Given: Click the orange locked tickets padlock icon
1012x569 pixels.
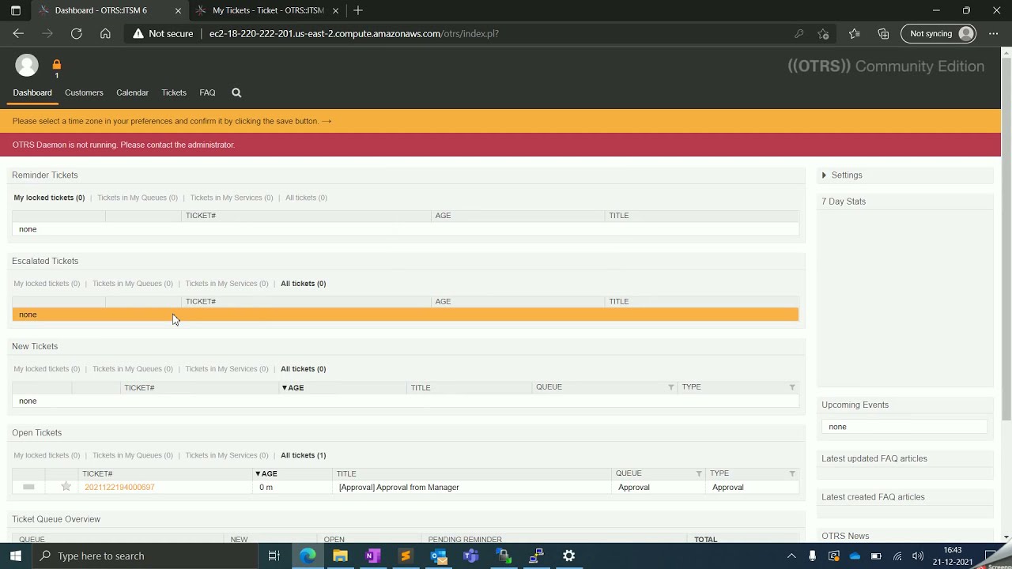Looking at the screenshot, I should click(57, 65).
